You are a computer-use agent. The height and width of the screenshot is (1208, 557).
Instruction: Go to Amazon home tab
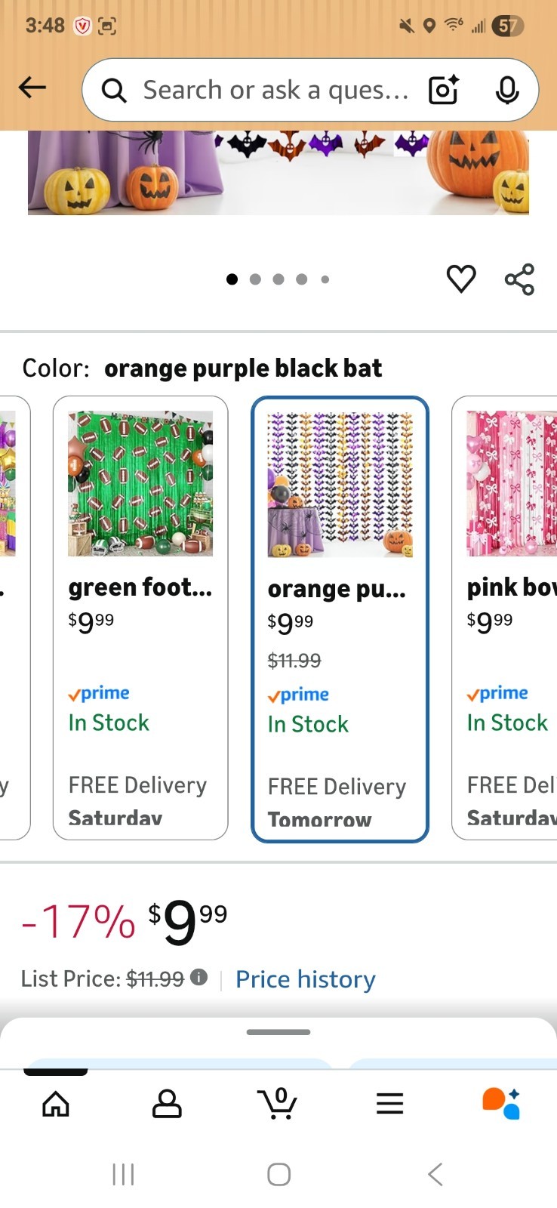(x=56, y=1104)
